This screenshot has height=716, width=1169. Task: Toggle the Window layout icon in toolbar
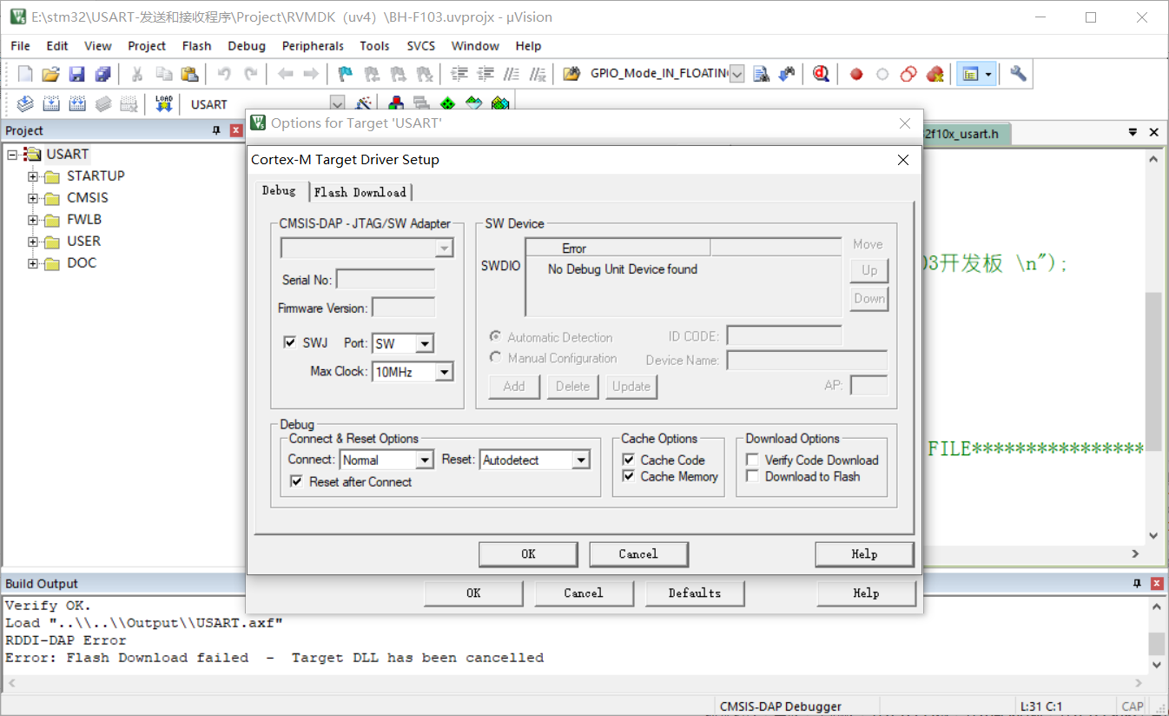coord(971,74)
